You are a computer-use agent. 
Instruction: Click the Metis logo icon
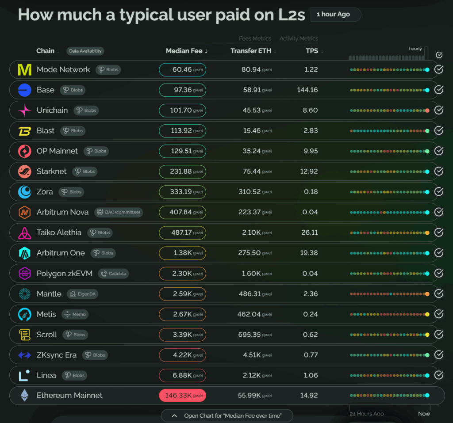(25, 314)
